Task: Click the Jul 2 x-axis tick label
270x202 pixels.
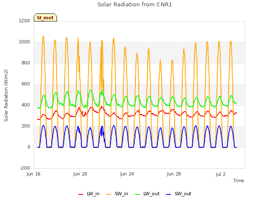Action: click(221, 174)
